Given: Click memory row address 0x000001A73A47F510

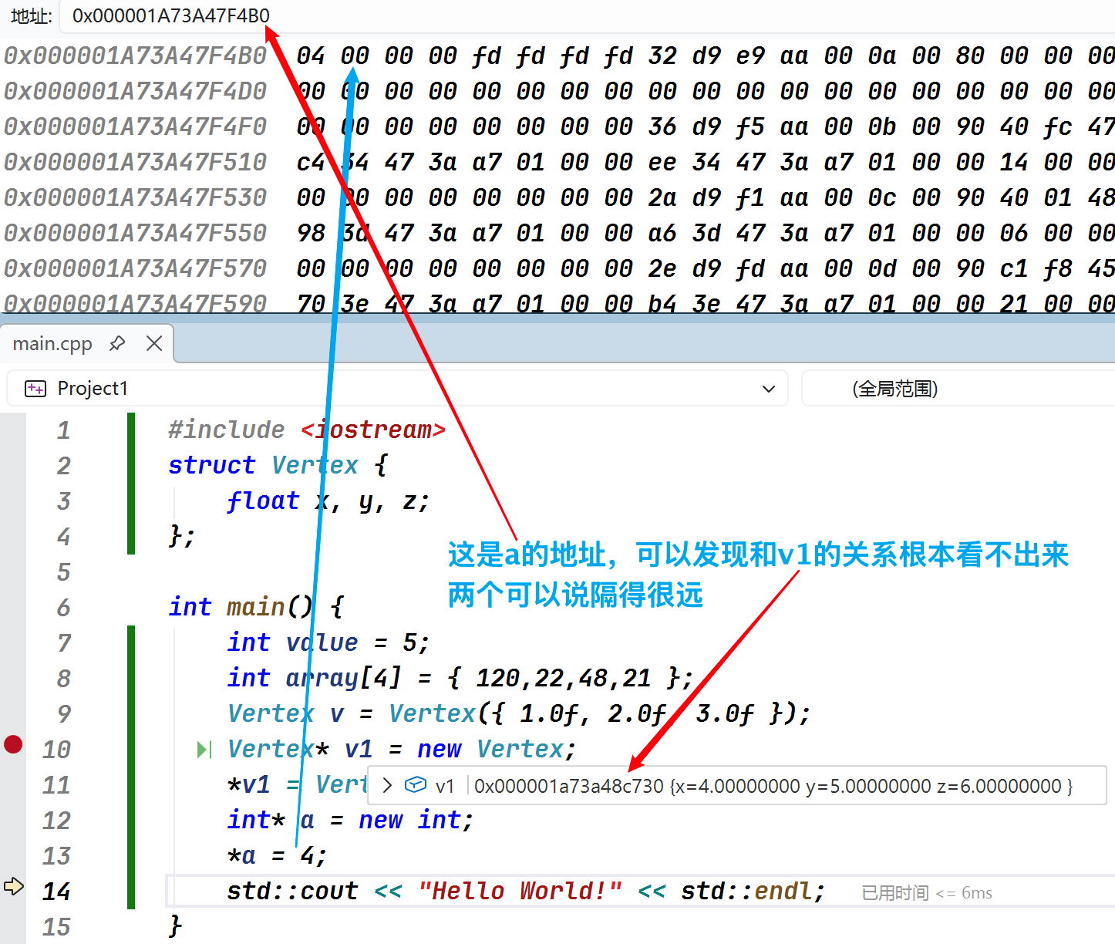Looking at the screenshot, I should point(135,162).
